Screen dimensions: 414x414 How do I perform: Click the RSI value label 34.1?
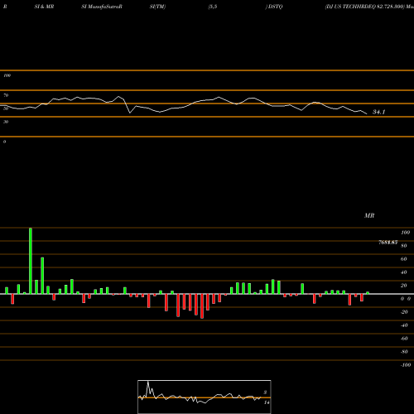click(378, 112)
